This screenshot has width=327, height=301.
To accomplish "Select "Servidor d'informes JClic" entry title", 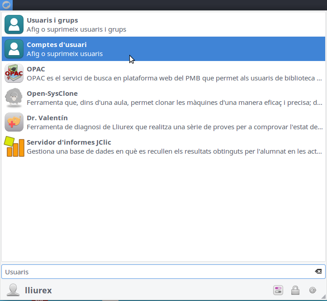I will click(x=69, y=142).
